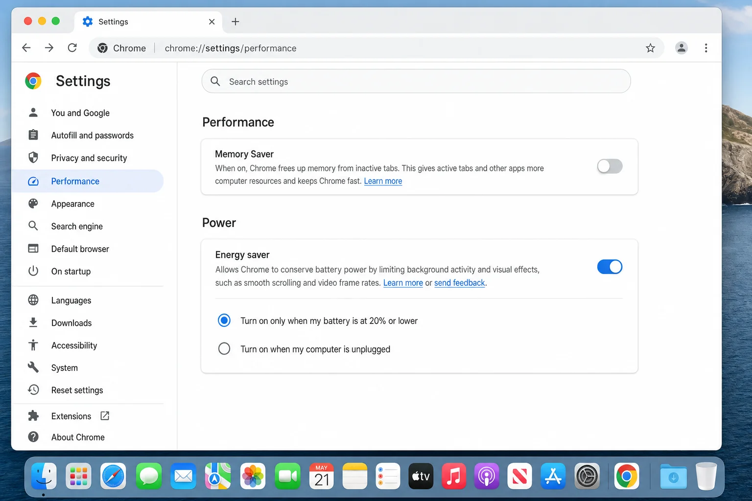752x501 pixels.
Task: Close the Settings tab
Action: pos(211,22)
